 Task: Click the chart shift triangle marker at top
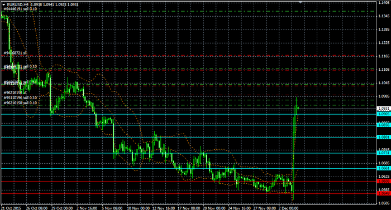[301, 2]
